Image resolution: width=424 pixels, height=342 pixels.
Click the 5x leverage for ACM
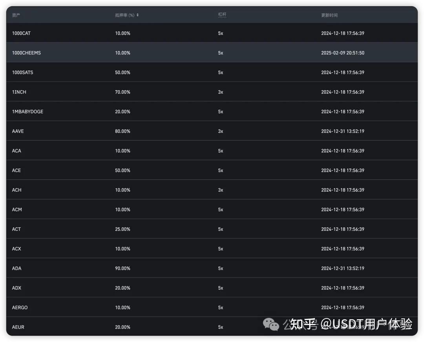[221, 210]
